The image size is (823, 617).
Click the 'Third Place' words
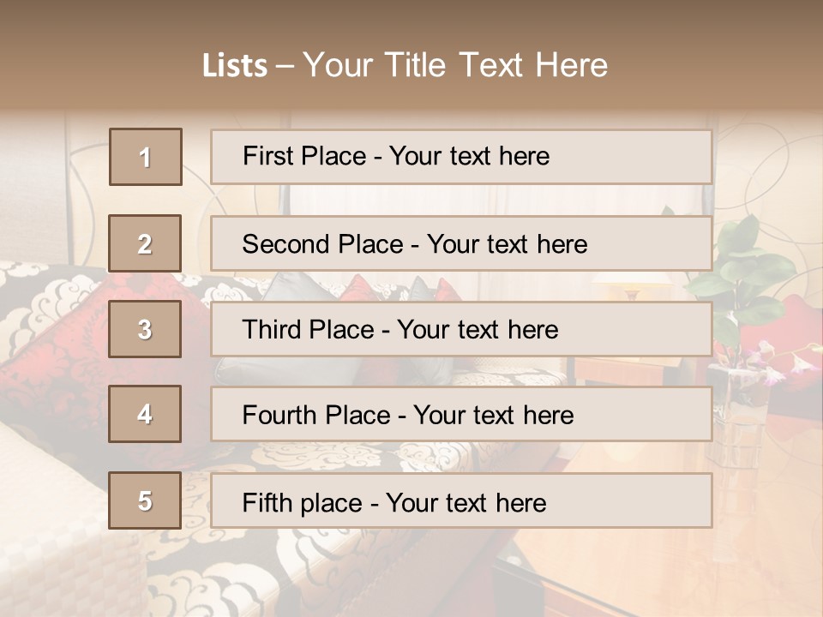(308, 329)
